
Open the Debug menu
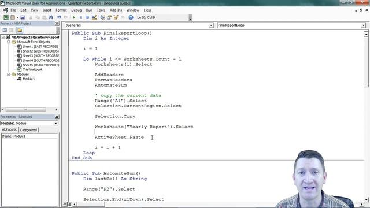76,10
